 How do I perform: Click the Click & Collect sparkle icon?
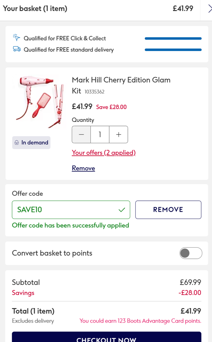(x=16, y=38)
